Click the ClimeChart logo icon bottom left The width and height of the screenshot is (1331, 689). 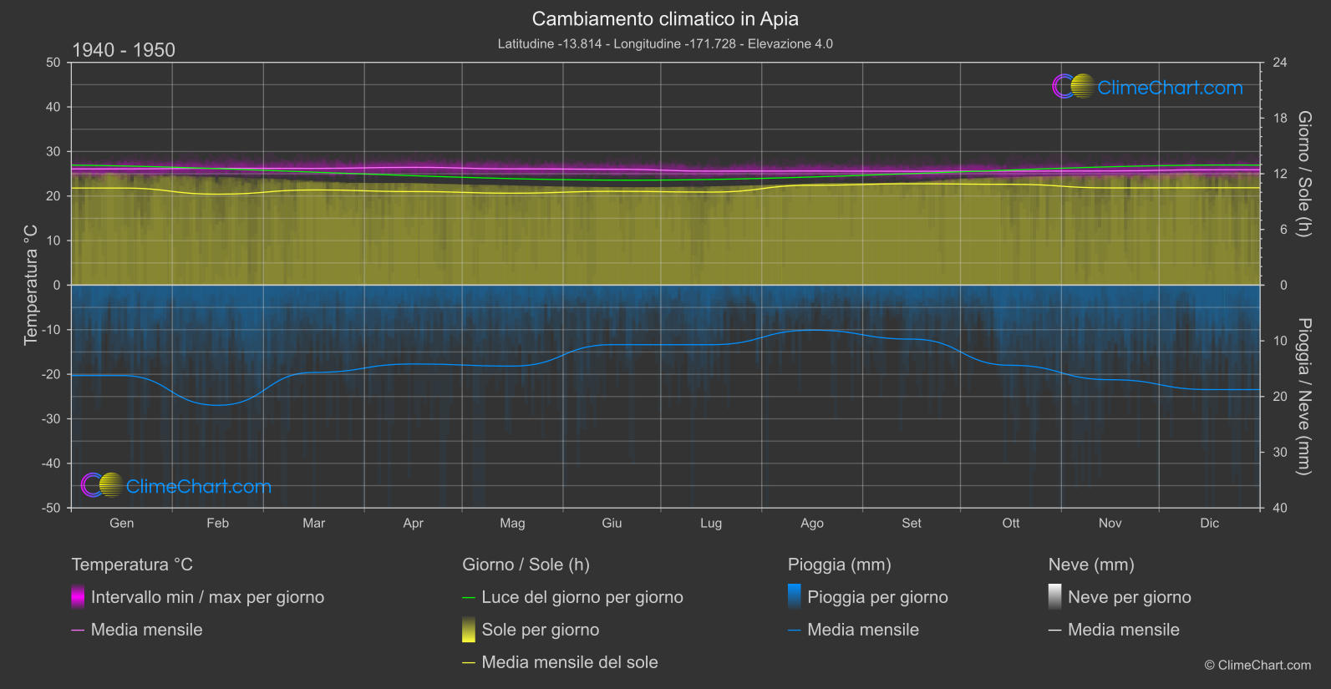[x=102, y=485]
